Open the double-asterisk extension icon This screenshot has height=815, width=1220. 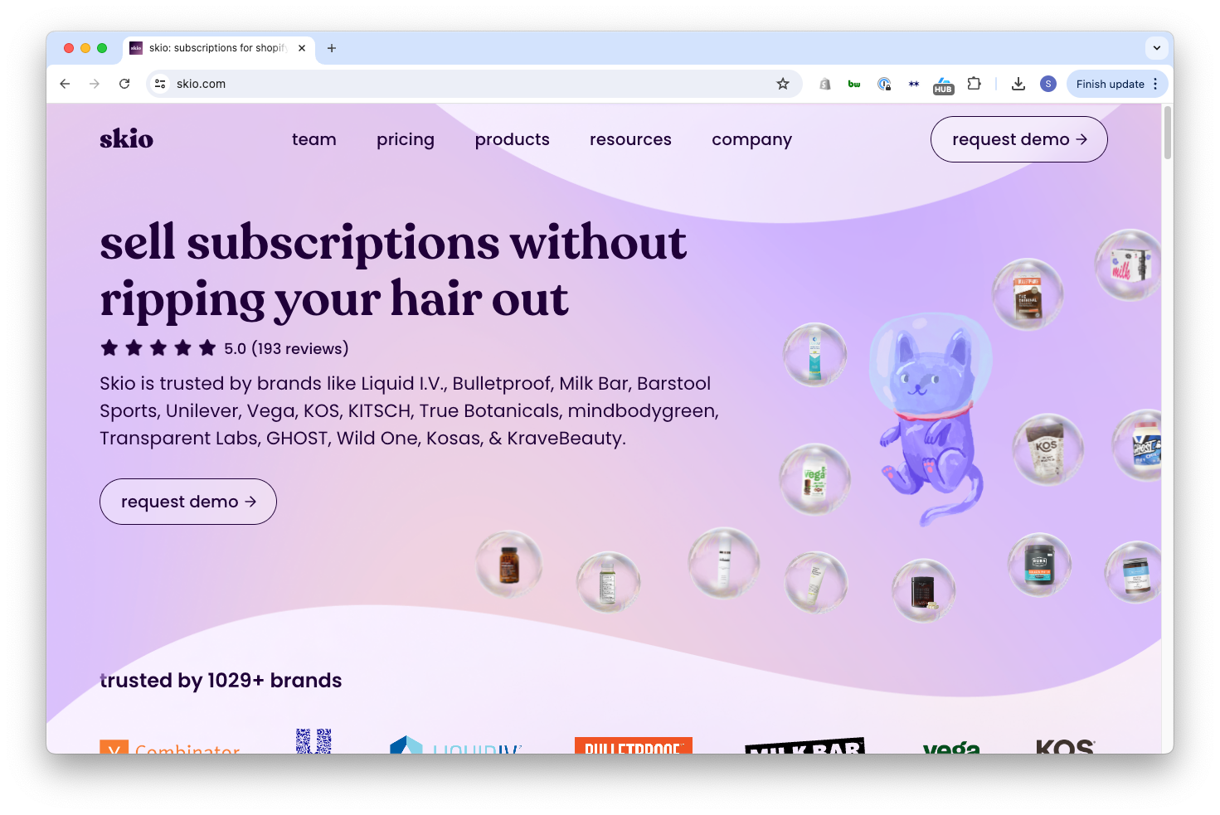point(914,84)
